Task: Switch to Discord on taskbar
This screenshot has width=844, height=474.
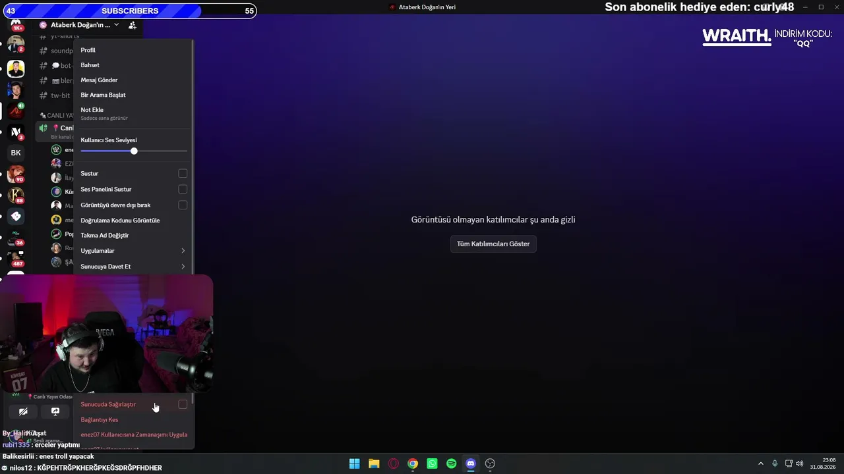Action: coord(471,463)
